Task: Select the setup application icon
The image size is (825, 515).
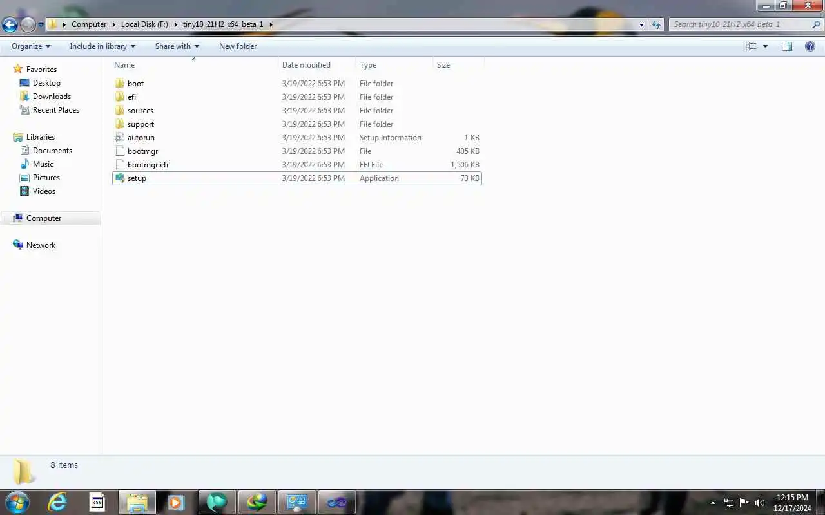Action: click(119, 178)
